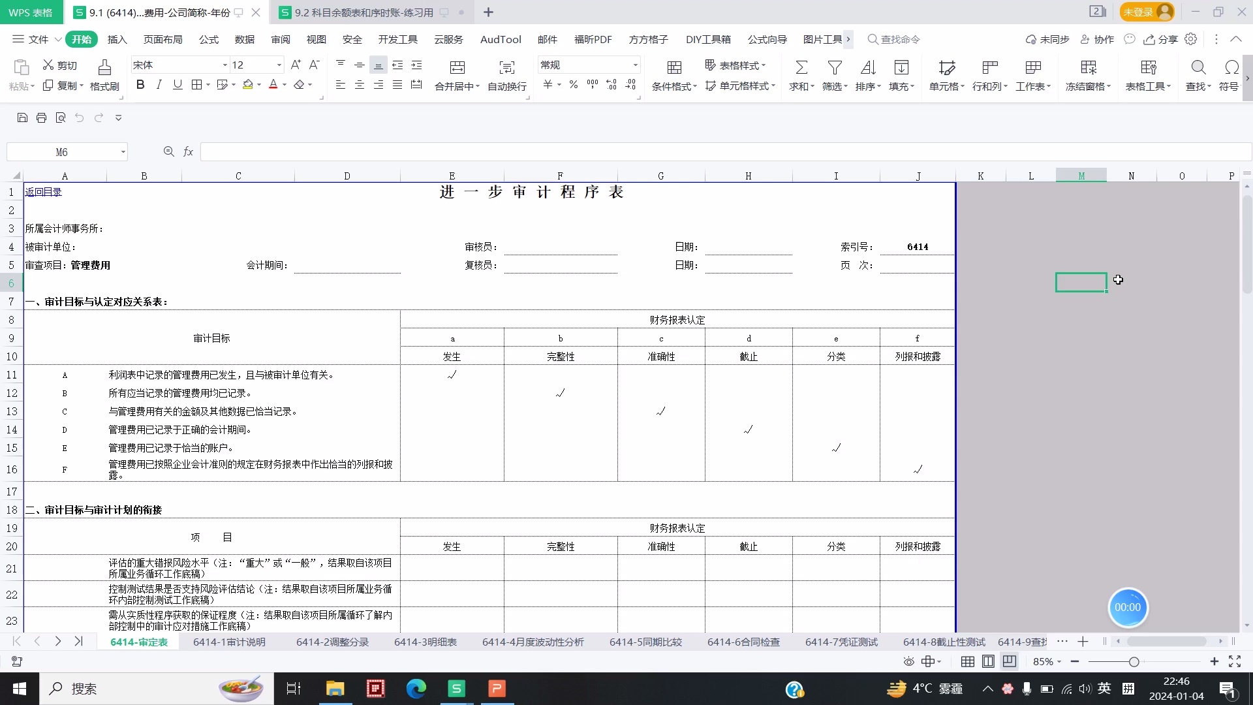Open the 文件 (File) menu
The width and height of the screenshot is (1253, 705).
coord(37,39)
